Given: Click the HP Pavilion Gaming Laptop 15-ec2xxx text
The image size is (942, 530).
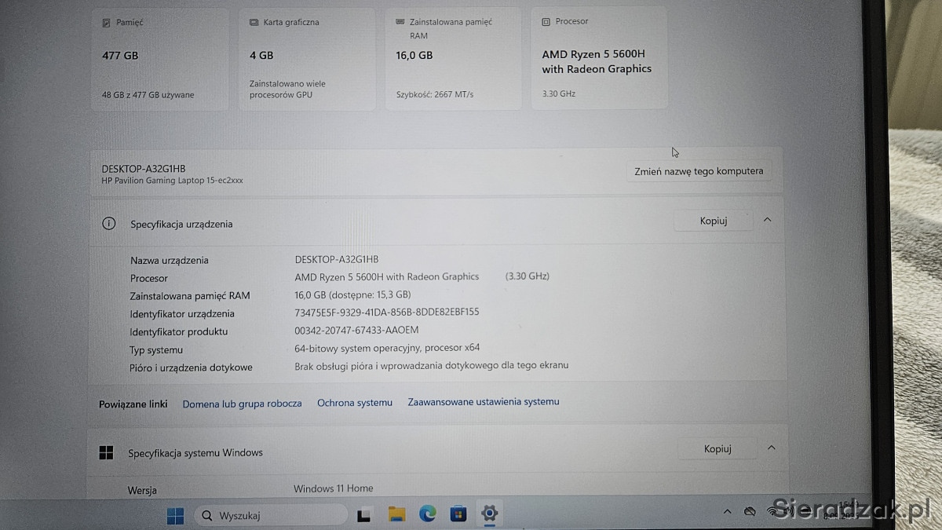Looking at the screenshot, I should [173, 181].
